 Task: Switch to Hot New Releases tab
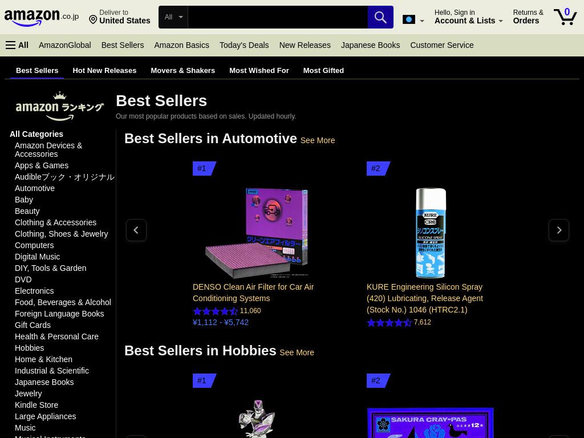coord(105,70)
